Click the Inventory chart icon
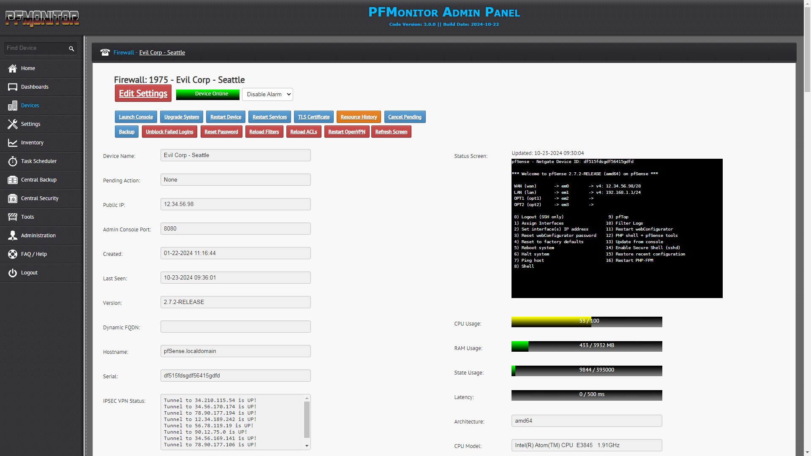Screen dimensions: 811x456 [13, 143]
